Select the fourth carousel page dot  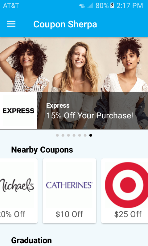(74, 135)
